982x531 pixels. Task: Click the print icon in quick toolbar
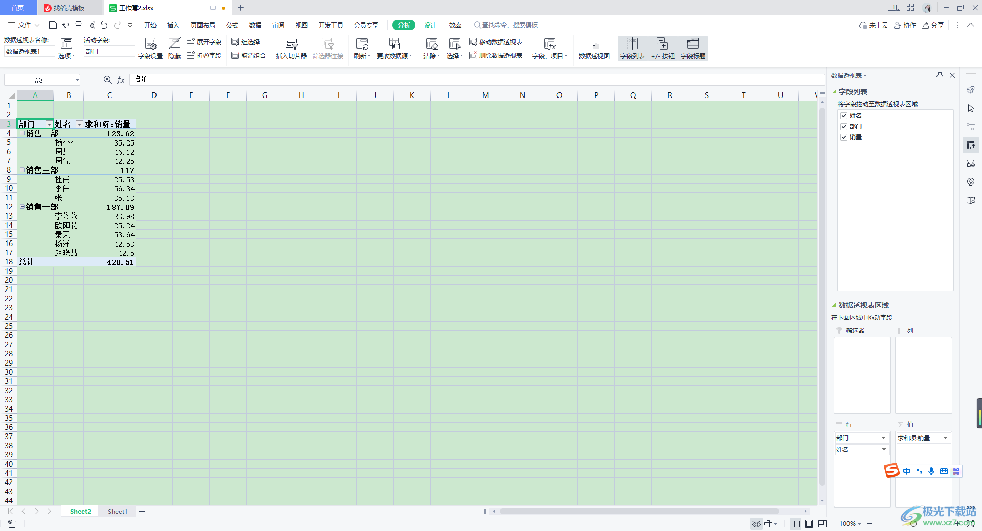pos(78,25)
